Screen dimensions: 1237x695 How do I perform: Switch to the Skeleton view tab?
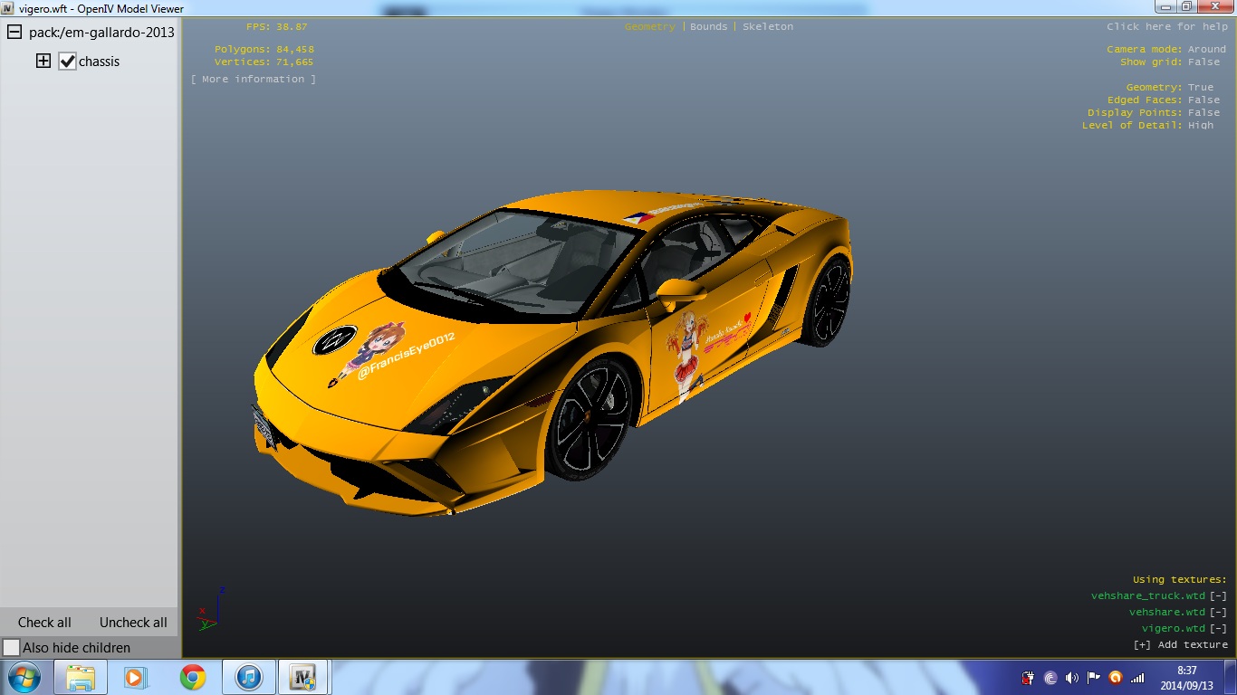tap(767, 27)
